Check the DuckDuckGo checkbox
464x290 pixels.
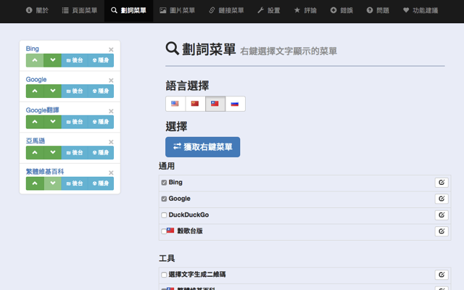pos(164,215)
